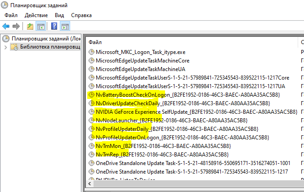Select the NvDriverUpdateCheckDaily task row
The image size is (304, 192).
[x=183, y=103]
